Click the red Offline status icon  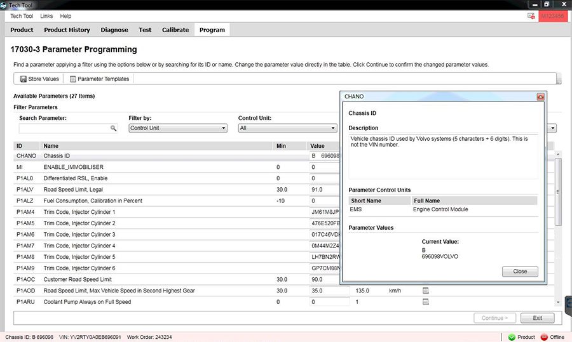click(x=544, y=337)
